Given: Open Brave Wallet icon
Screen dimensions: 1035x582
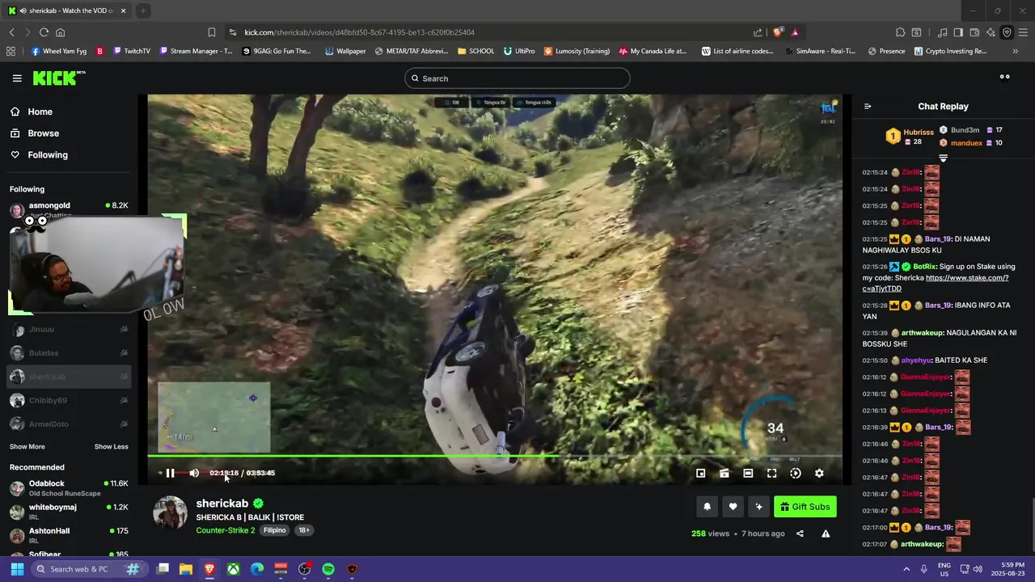Looking at the screenshot, I should (974, 32).
